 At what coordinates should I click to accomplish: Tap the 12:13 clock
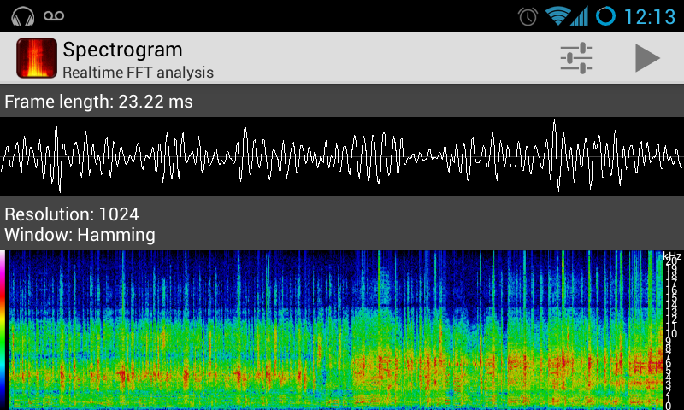(x=650, y=17)
